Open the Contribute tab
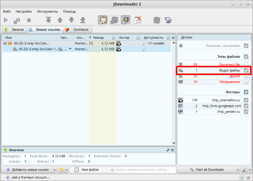Screen dimensions: 253x181 coord(78,29)
